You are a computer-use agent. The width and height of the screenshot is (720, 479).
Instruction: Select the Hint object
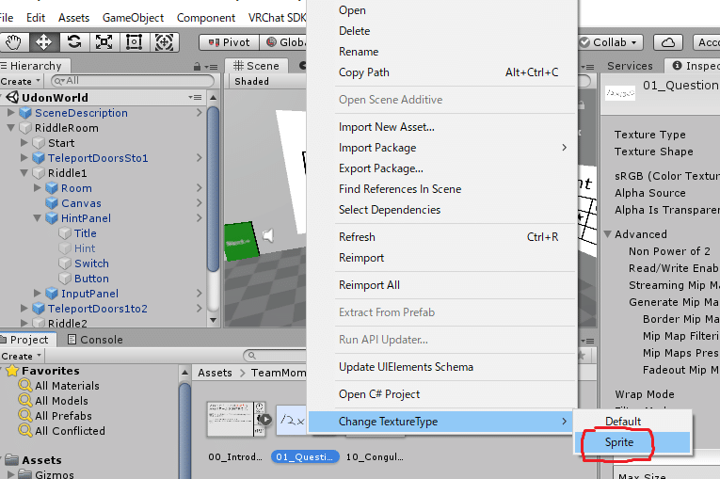pos(85,248)
